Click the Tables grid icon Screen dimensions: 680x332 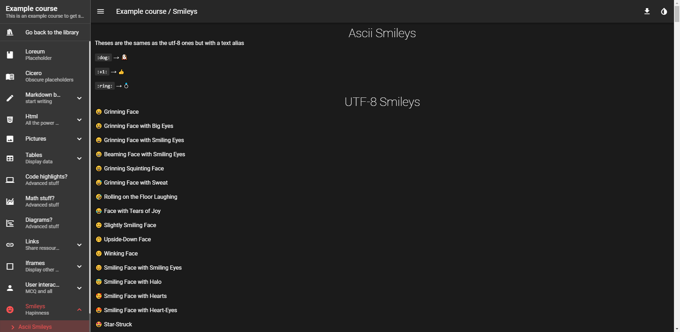coord(10,158)
